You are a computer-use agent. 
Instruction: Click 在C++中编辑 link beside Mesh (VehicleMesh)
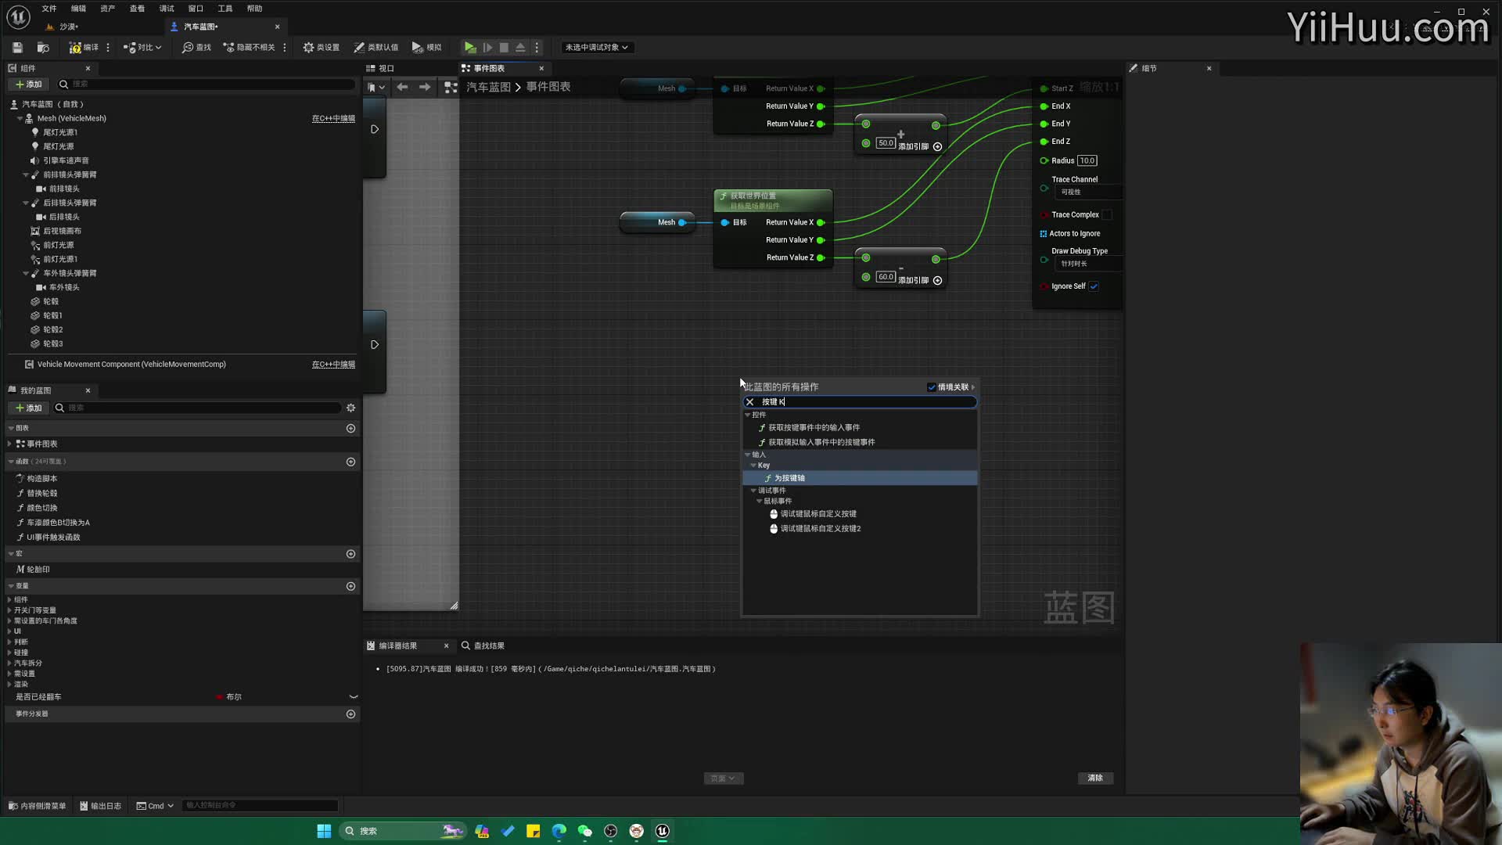click(333, 119)
